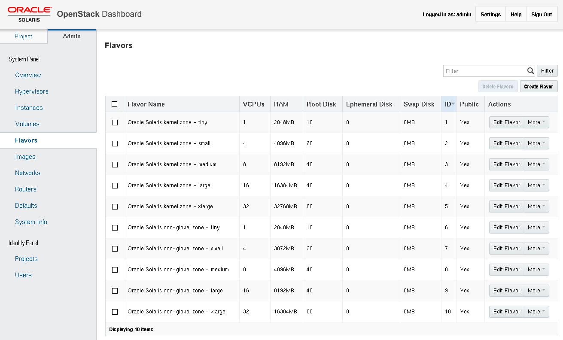Open Overview in System Panel

pyautogui.click(x=28, y=75)
